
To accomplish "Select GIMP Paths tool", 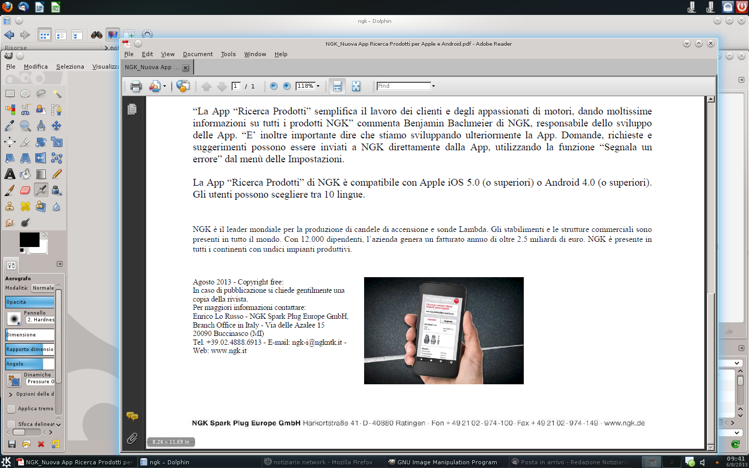I will (x=57, y=110).
